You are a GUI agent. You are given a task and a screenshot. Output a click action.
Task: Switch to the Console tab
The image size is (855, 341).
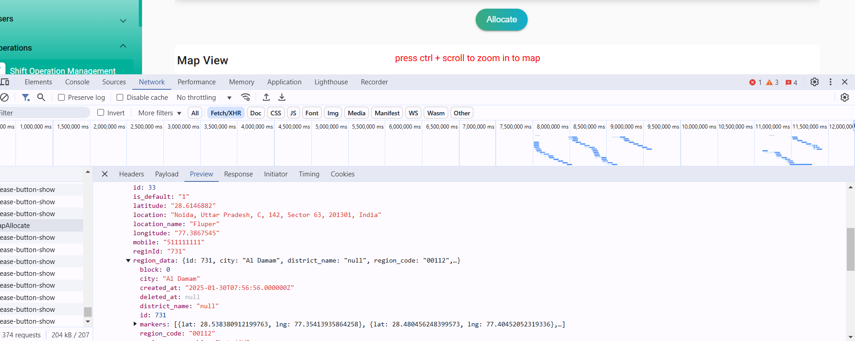(x=77, y=82)
